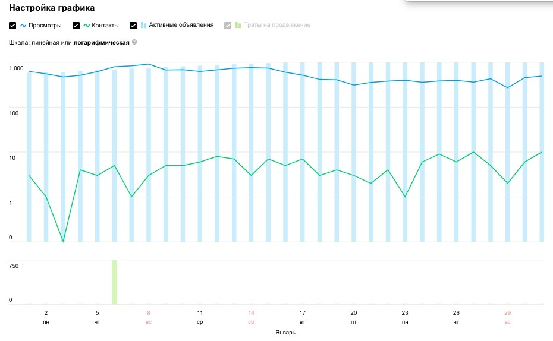Open the scale help question mark icon
This screenshot has width=553, height=341.
134,42
